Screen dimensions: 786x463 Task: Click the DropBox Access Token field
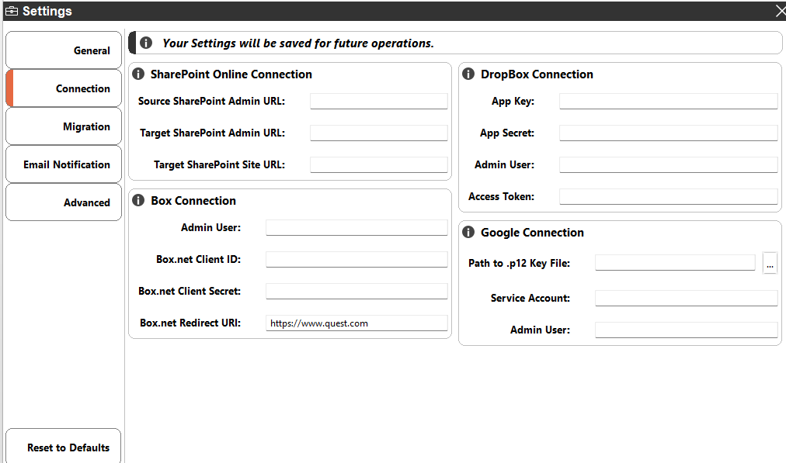[x=668, y=196]
